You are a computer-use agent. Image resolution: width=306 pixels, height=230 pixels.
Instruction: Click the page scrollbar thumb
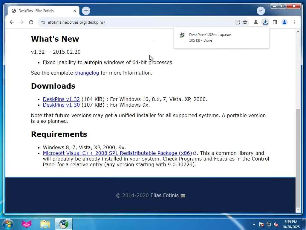pos(298,158)
